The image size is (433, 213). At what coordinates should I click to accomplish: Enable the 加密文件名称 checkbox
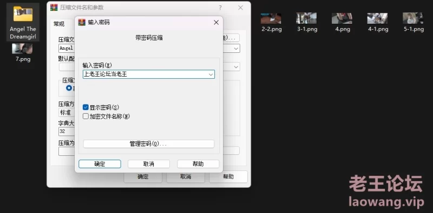pos(86,116)
